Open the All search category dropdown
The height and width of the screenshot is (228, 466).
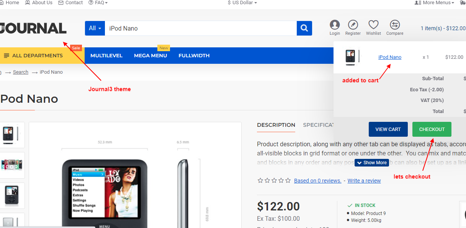tap(95, 28)
